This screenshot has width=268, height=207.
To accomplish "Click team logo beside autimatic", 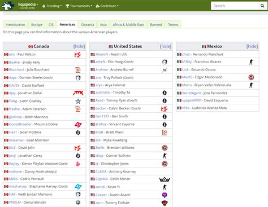I will point(165,93).
